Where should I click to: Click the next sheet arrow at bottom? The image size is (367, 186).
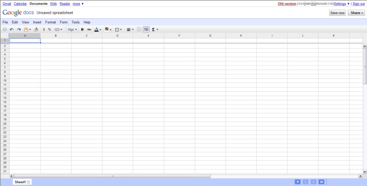coord(313,182)
